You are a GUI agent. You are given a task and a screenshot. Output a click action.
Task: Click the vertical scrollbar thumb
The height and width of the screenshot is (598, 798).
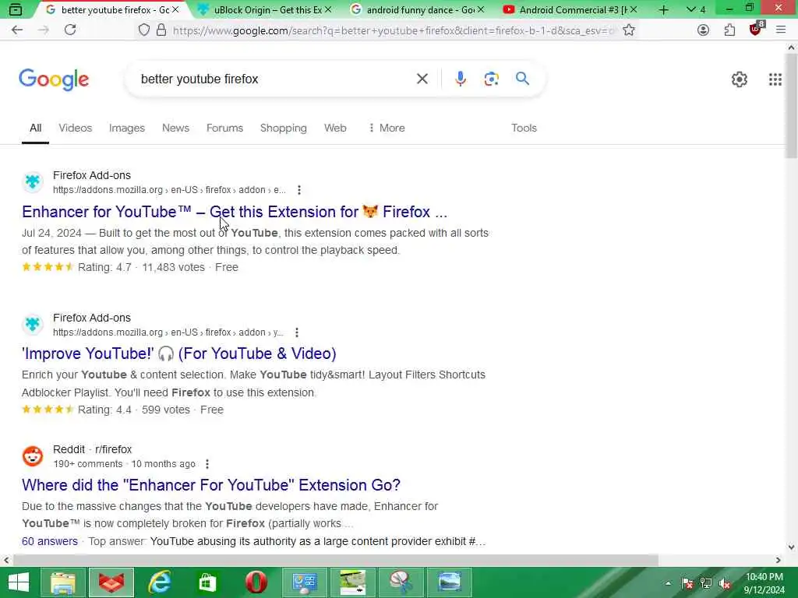coord(791,106)
